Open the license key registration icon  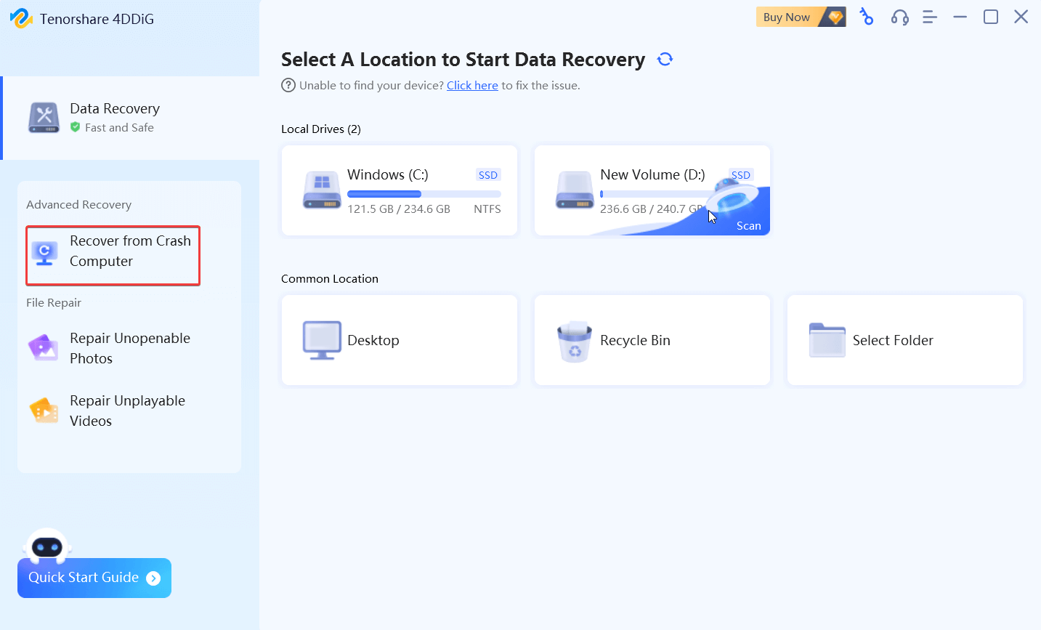tap(866, 17)
